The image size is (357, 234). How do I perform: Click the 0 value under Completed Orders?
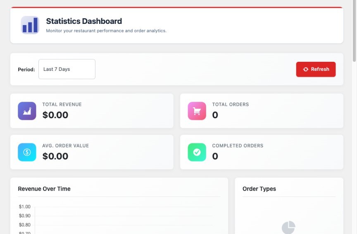click(215, 156)
